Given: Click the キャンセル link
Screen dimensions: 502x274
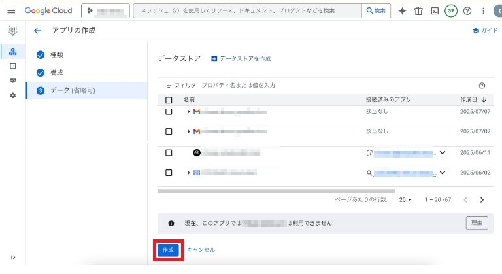Looking at the screenshot, I should click(201, 250).
